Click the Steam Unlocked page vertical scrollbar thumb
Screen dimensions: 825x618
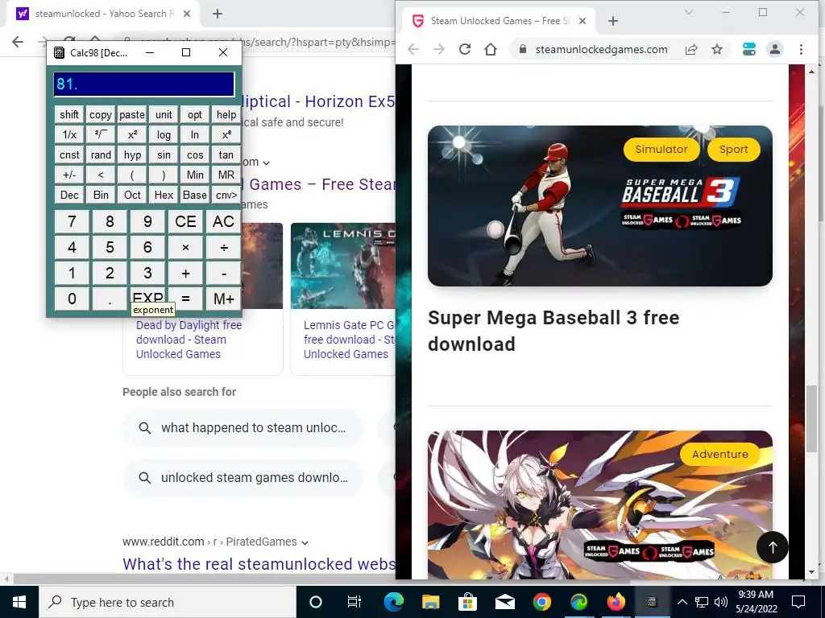(812, 418)
